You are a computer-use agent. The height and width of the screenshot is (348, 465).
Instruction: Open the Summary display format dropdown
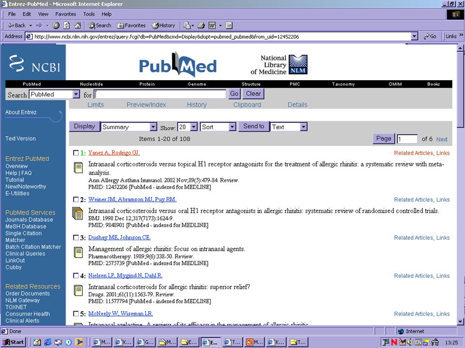(153, 127)
